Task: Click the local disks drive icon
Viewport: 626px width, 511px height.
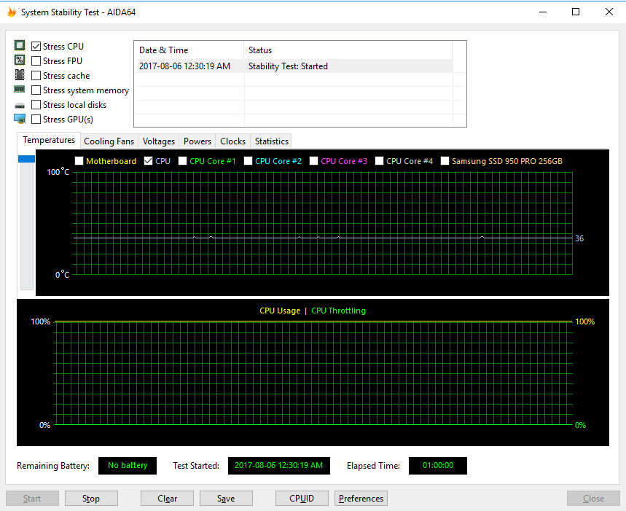Action: tap(20, 105)
